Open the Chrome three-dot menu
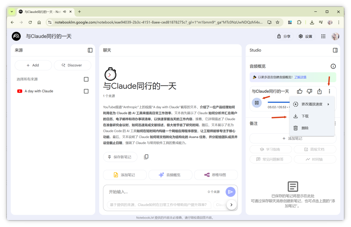Screen dimensions: 351x227 coord(339,22)
